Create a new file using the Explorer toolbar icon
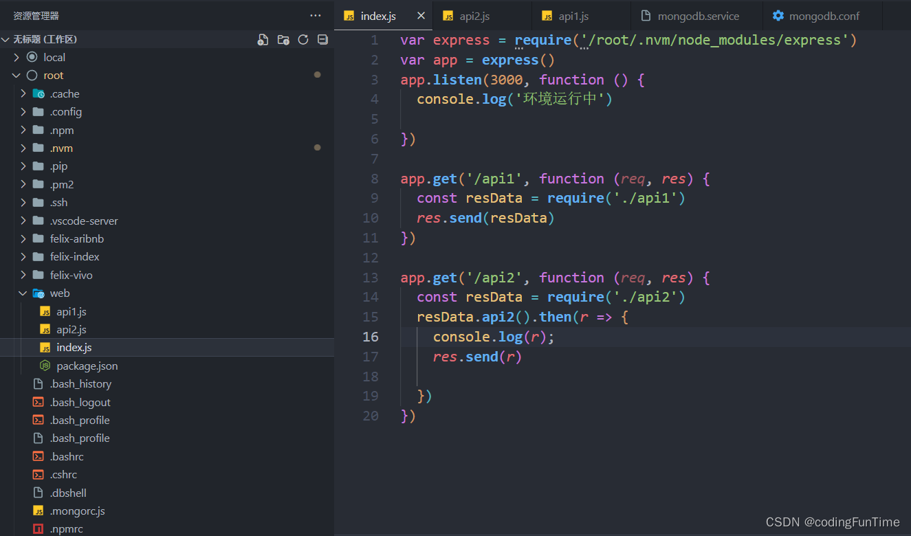The image size is (911, 536). (x=263, y=39)
